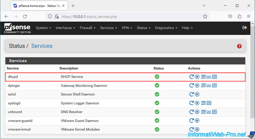The height and width of the screenshot is (139, 255).
Task: Open the VPN navigation menu
Action: pos(127,28)
